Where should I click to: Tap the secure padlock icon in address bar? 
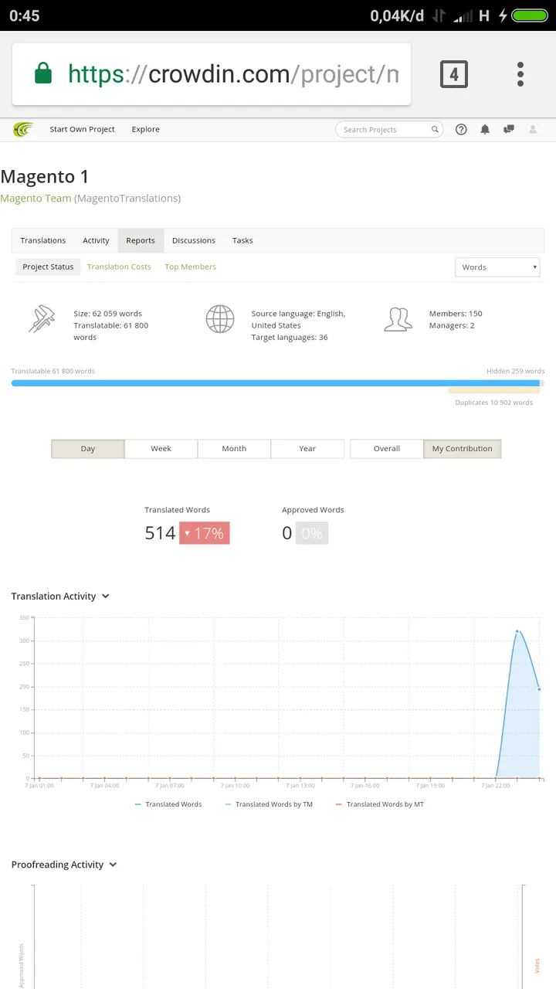pos(43,74)
